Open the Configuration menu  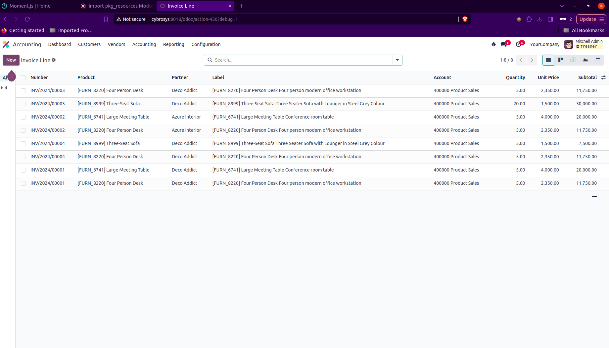click(206, 44)
